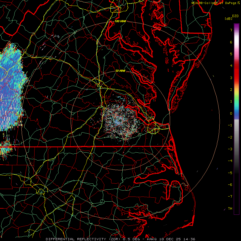Click the 2 value on the color scale

pyautogui.click(x=231, y=90)
